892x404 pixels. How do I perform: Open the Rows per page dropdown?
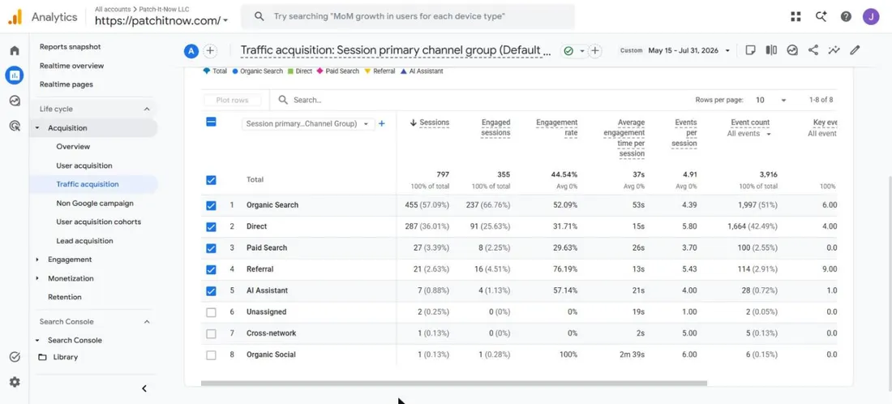tap(771, 100)
